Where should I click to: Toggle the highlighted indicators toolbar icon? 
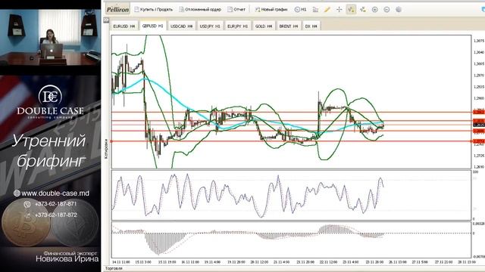351,10
